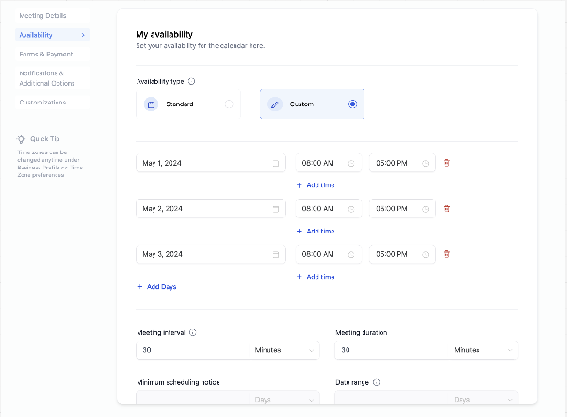Click the My availability heading
The height and width of the screenshot is (417, 567).
164,34
